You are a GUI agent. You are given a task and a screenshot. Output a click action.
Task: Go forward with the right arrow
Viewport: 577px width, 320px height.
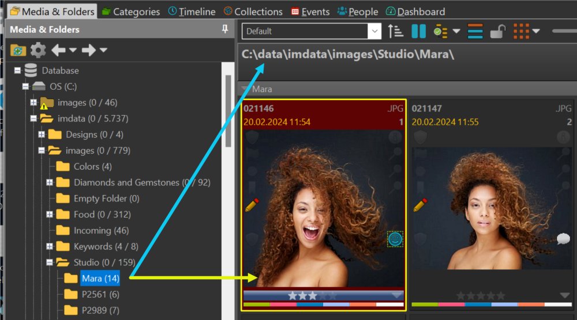coord(89,50)
